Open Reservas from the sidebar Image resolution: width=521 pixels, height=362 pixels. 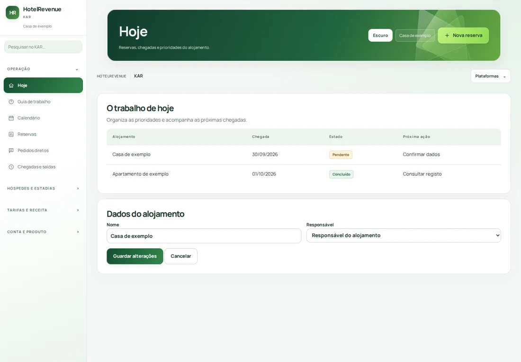[43, 134]
